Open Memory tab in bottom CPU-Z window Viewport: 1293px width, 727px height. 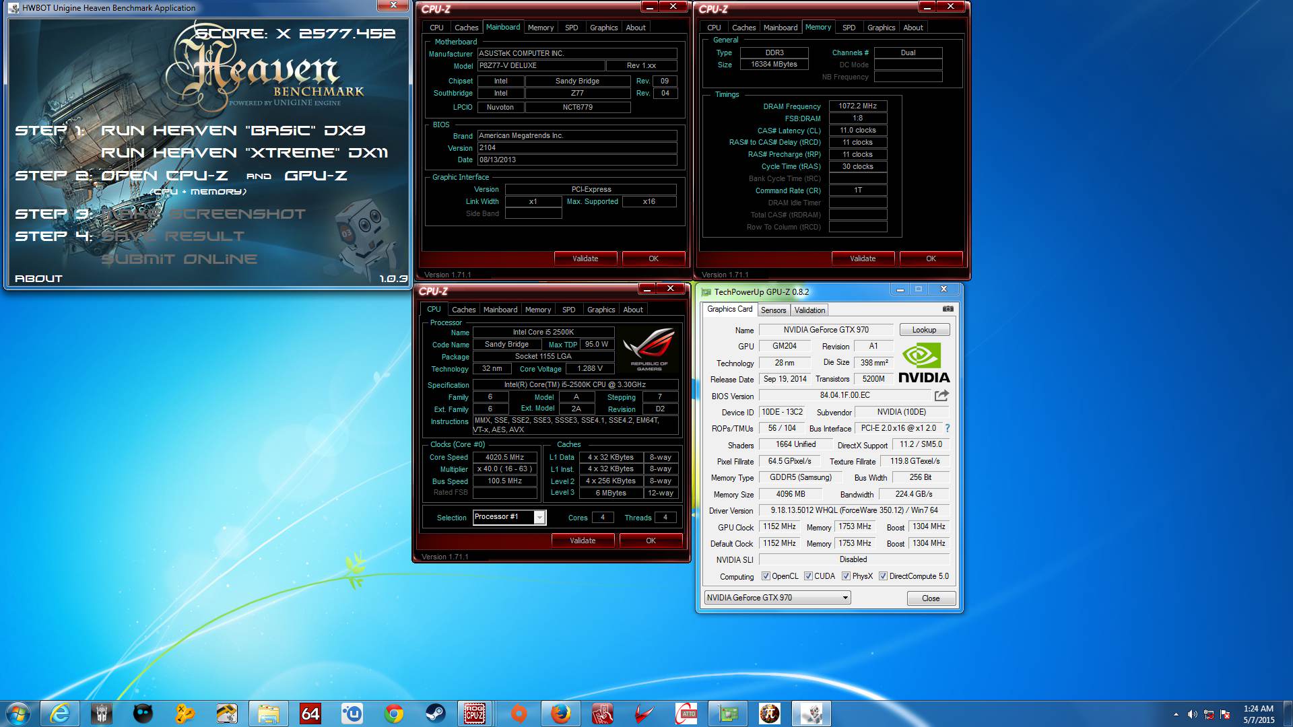(538, 310)
